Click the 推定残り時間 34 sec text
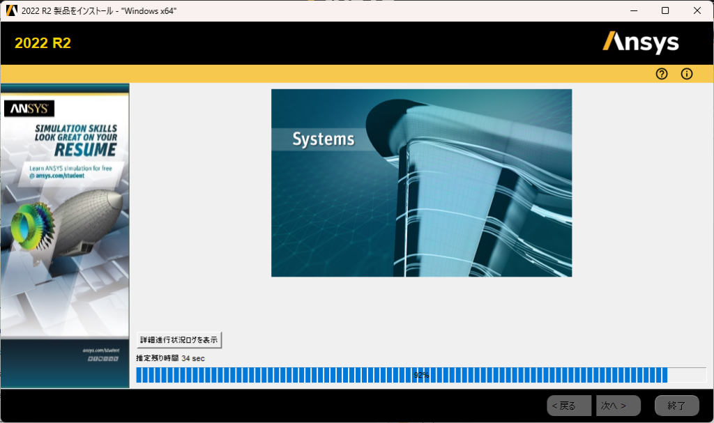The height and width of the screenshot is (423, 714). (x=170, y=358)
